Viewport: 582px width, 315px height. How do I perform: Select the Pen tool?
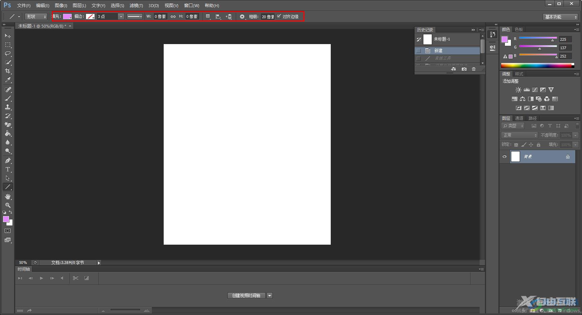(x=8, y=161)
